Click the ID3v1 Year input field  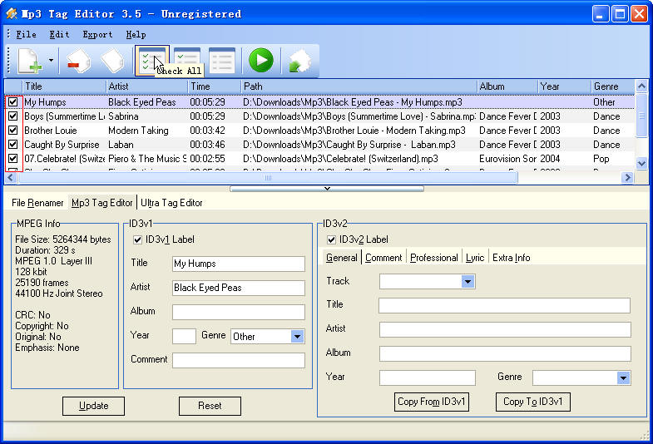point(184,336)
